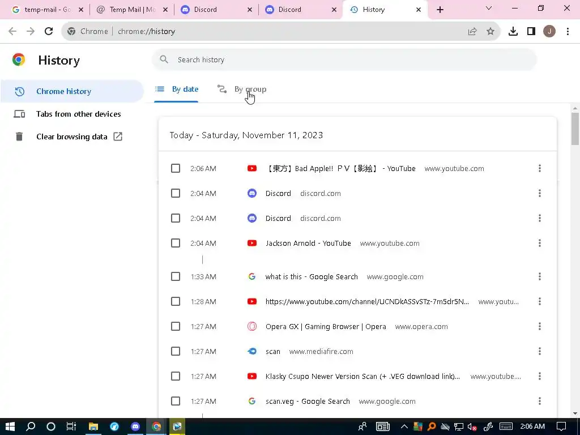Open the scan.veg - Google Search link
This screenshot has width=580, height=435.
point(308,401)
